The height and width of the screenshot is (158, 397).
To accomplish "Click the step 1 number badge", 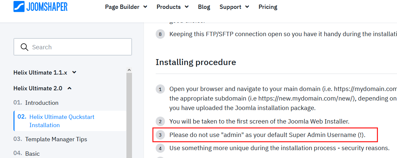I will 160,89.
